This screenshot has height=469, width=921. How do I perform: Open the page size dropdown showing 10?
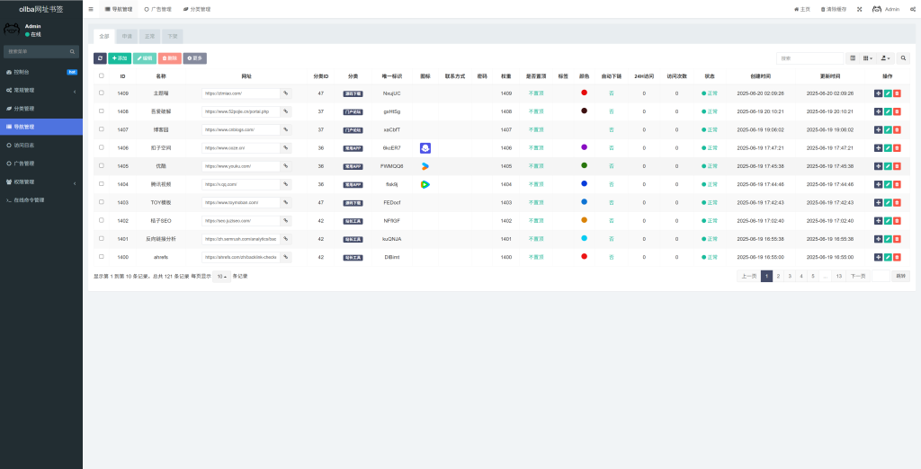pos(220,276)
